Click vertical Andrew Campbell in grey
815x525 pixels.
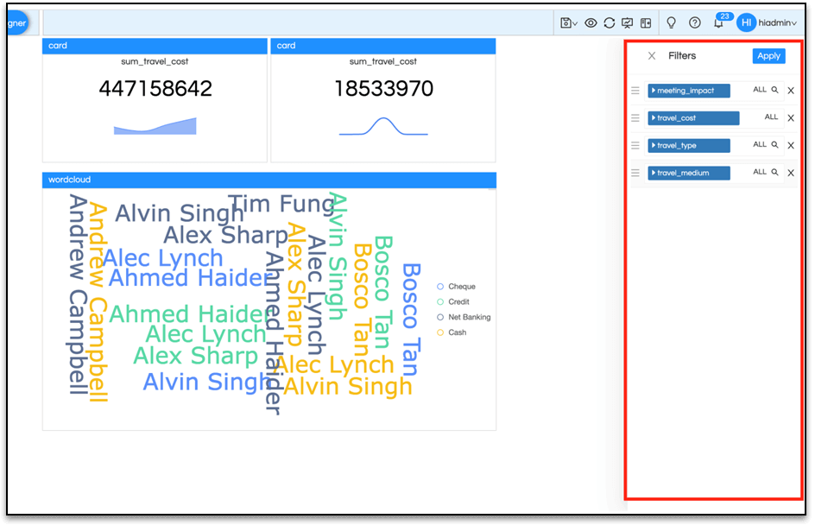click(x=78, y=294)
